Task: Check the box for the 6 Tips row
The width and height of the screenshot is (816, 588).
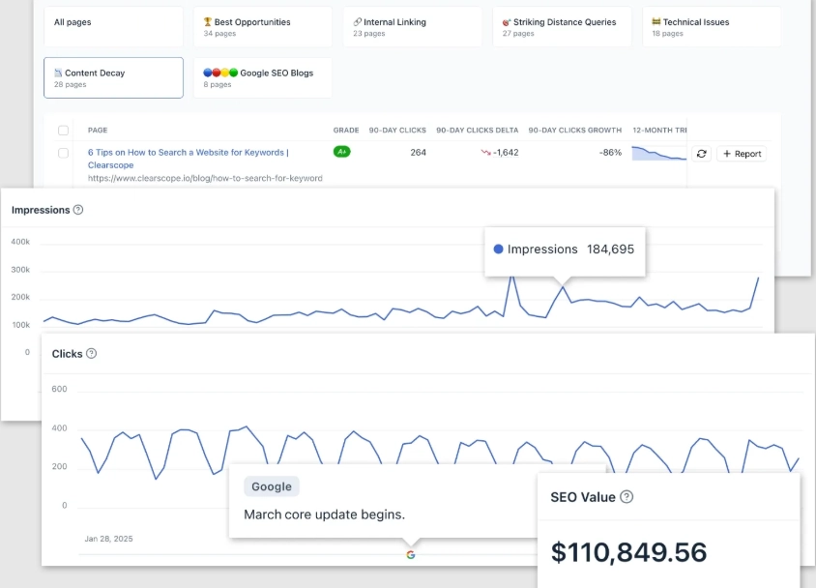Action: click(64, 153)
